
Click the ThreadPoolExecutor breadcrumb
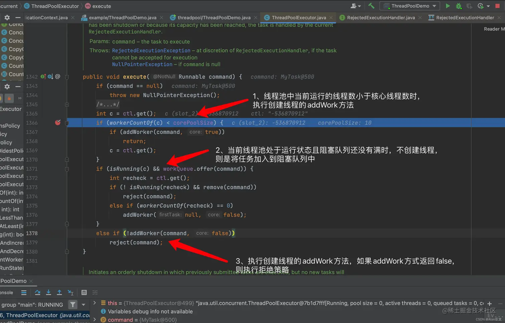pos(52,6)
